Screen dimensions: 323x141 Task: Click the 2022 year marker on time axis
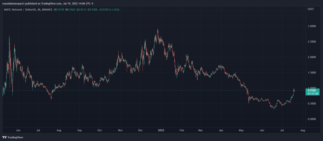click(161, 130)
